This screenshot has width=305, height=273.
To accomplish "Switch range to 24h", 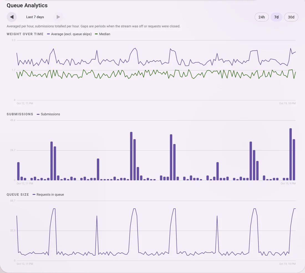I will [261, 17].
